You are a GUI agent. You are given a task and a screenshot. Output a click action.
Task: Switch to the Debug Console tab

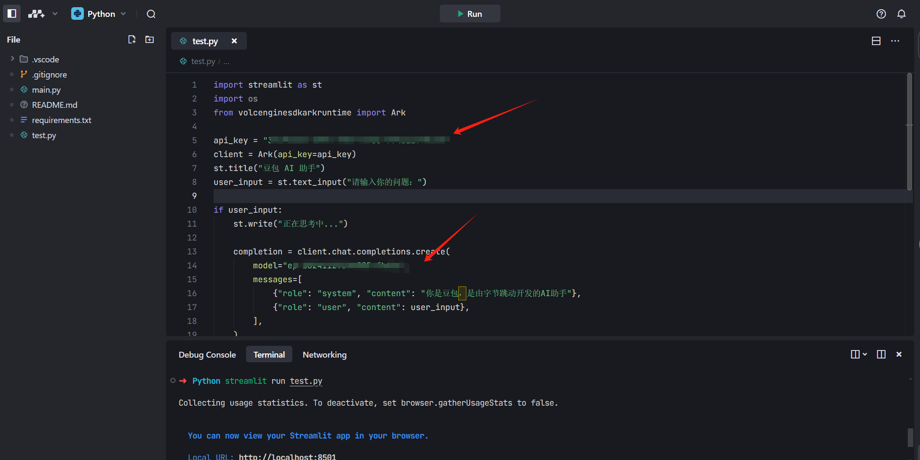coord(207,355)
